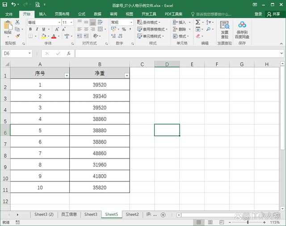
Task: Switch to the Sheet3 worksheet tab
Action: [x=91, y=215]
